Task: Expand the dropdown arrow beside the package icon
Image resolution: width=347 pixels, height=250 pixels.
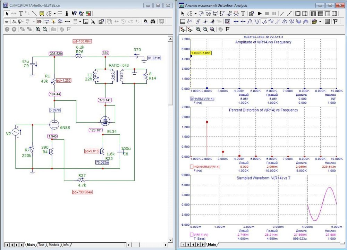Action: click(320, 22)
